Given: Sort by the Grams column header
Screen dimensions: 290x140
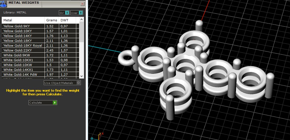Looking at the screenshot, I should tap(52, 20).
